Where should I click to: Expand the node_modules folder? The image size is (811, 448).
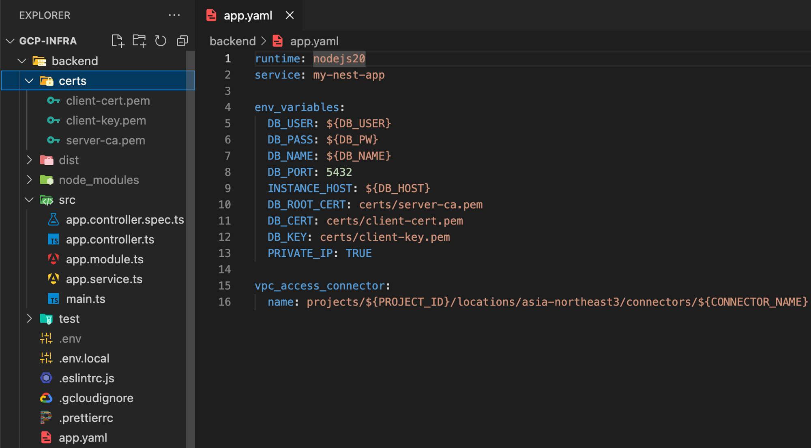29,180
